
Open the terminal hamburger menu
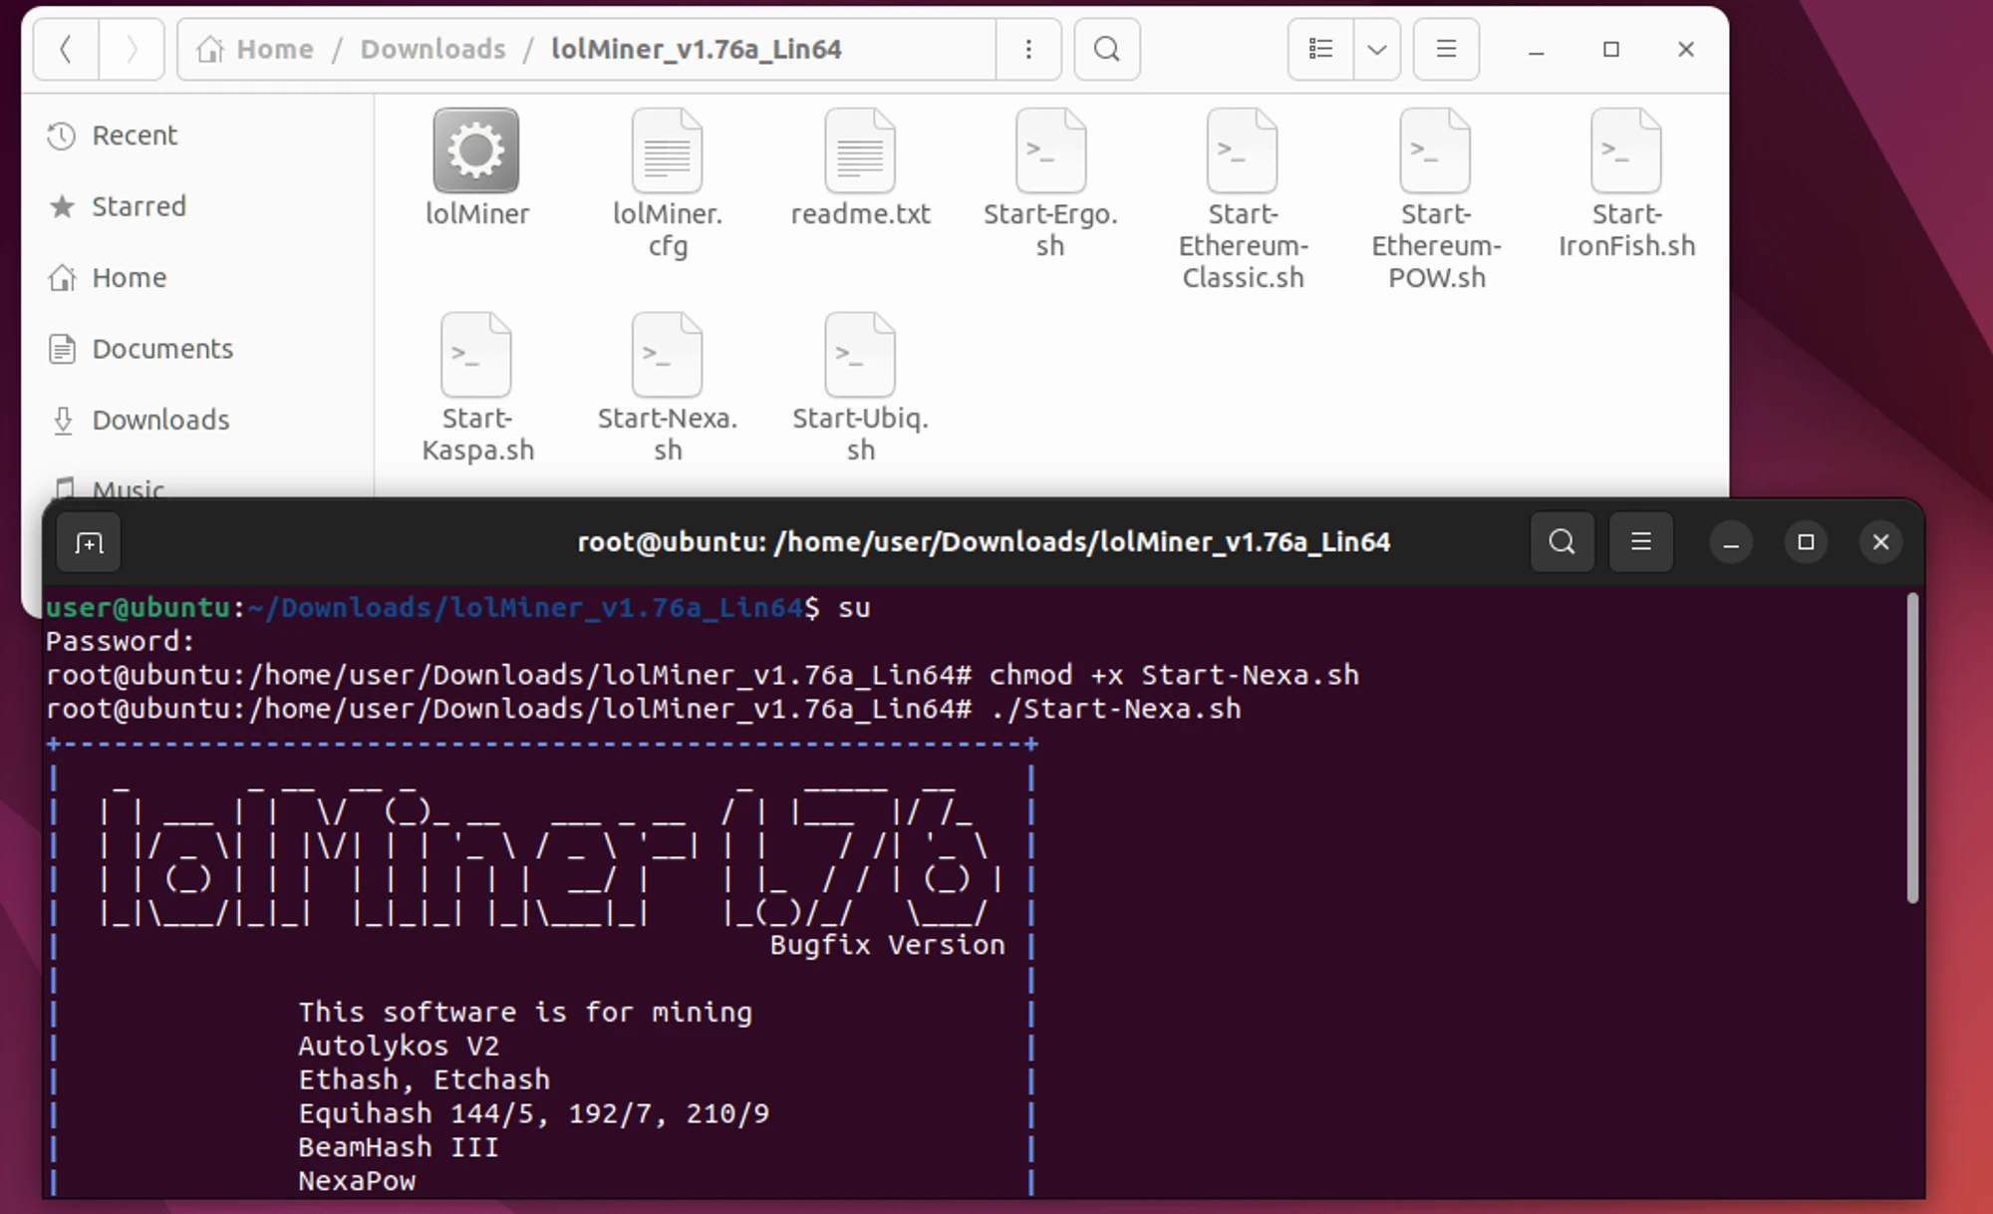click(1640, 542)
